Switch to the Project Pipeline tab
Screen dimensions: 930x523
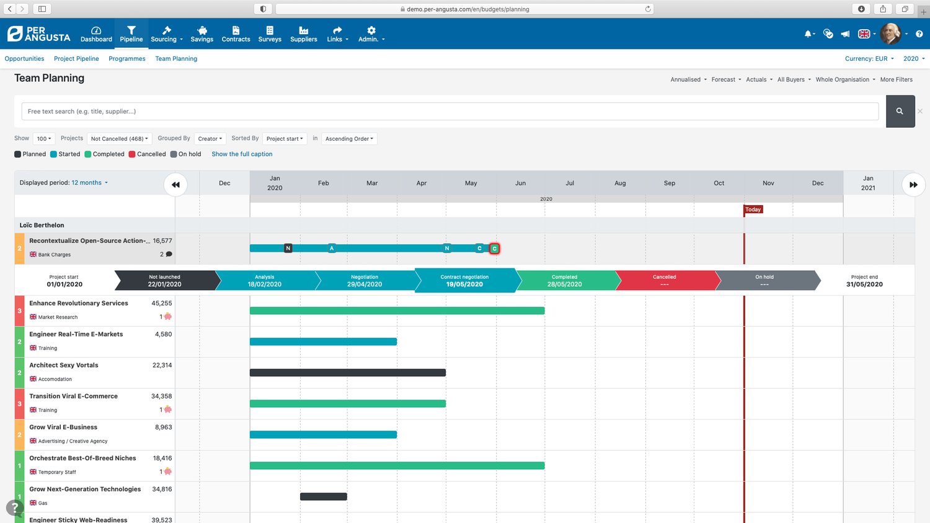point(76,58)
